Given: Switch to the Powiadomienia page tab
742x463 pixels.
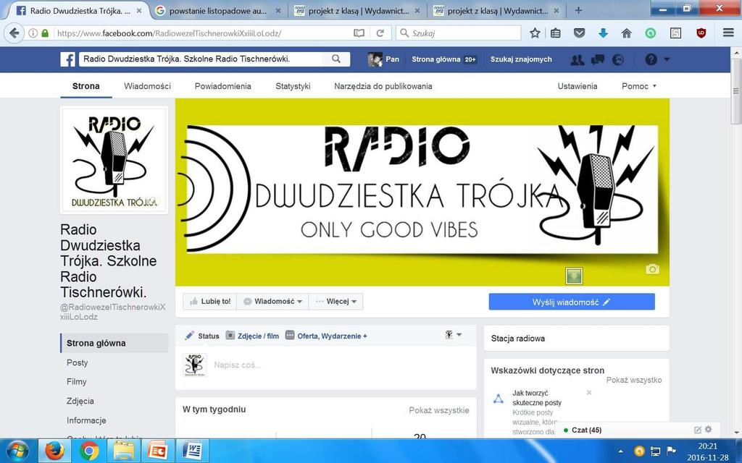Looking at the screenshot, I should (223, 86).
